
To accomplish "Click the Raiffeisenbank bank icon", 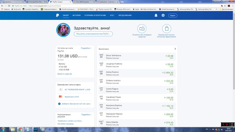I will [60, 90].
